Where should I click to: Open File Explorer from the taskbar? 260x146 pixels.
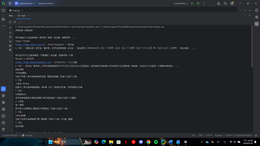pyautogui.click(x=111, y=142)
